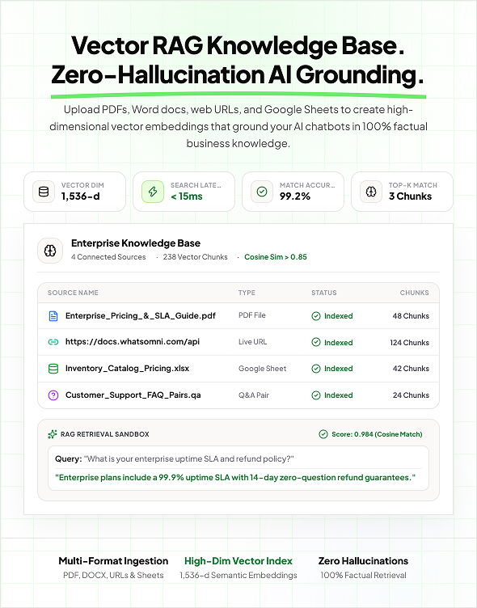Click the Cosine Sim > 0.85 label

[276, 256]
